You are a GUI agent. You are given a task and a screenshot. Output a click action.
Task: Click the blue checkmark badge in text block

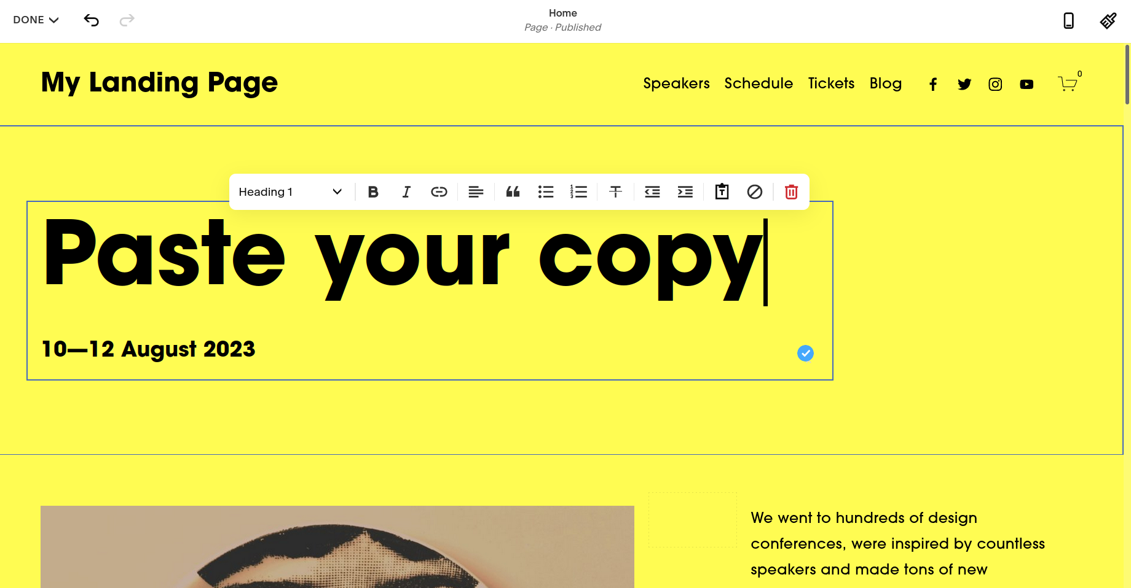point(805,354)
